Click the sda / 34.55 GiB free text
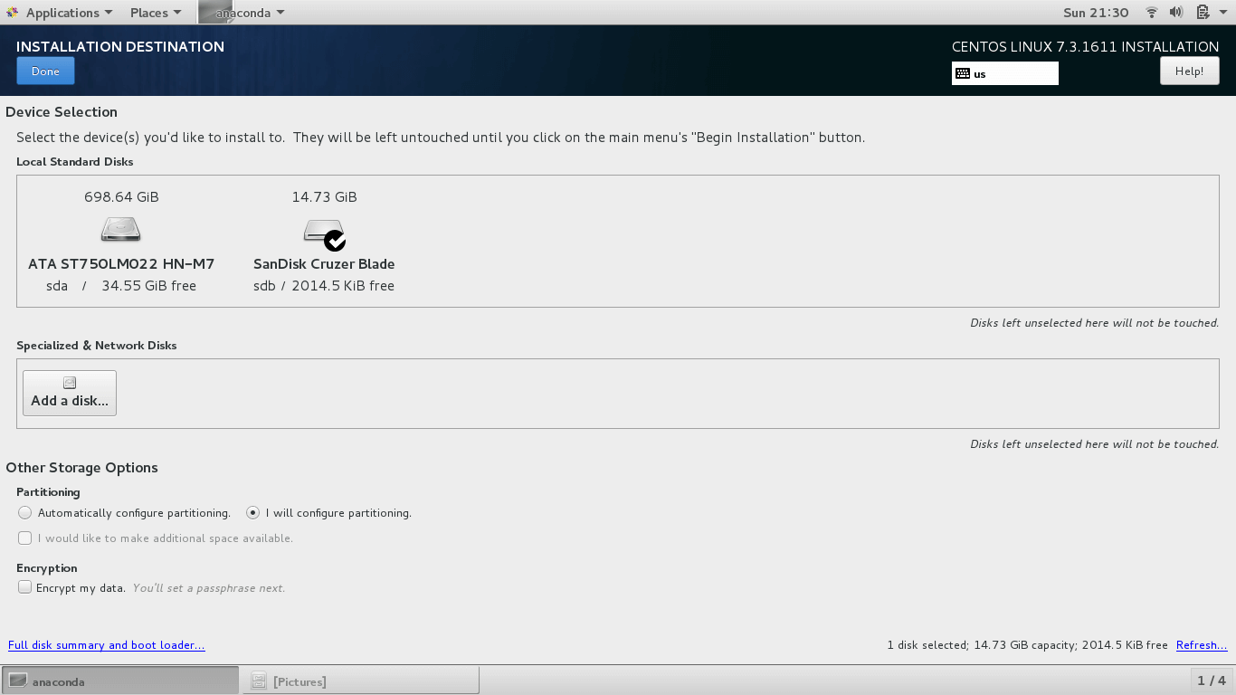The width and height of the screenshot is (1236, 695). [x=121, y=286]
